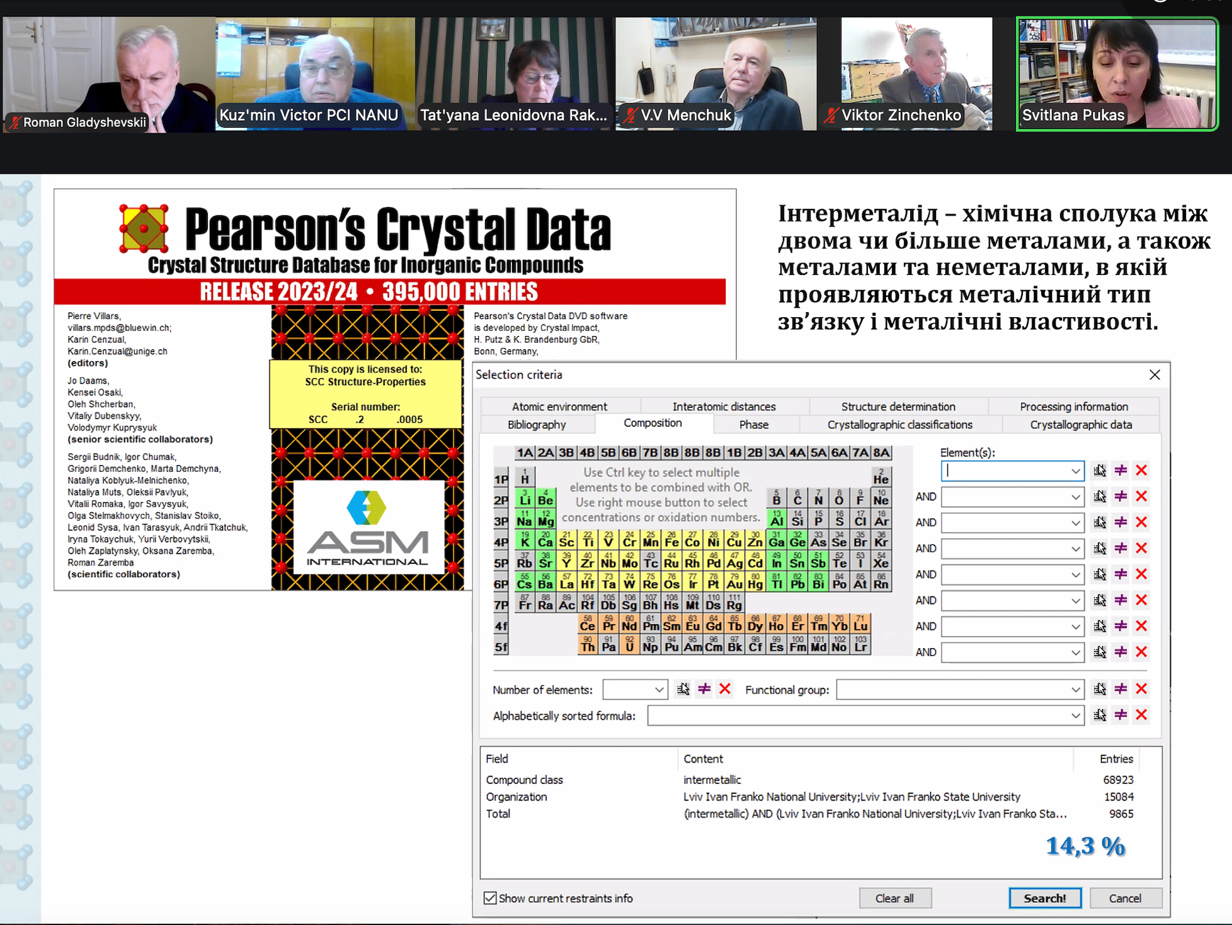Select element Cu in the periodic table
Image resolution: width=1232 pixels, height=925 pixels.
click(734, 539)
